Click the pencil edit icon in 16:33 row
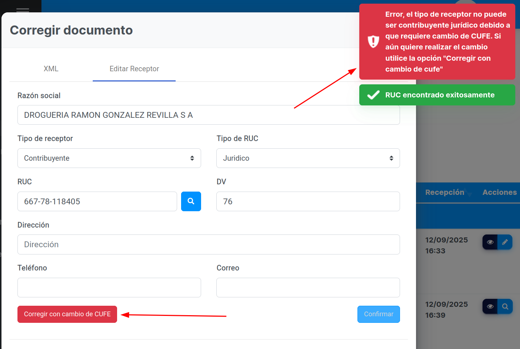This screenshot has height=349, width=520. click(x=505, y=242)
